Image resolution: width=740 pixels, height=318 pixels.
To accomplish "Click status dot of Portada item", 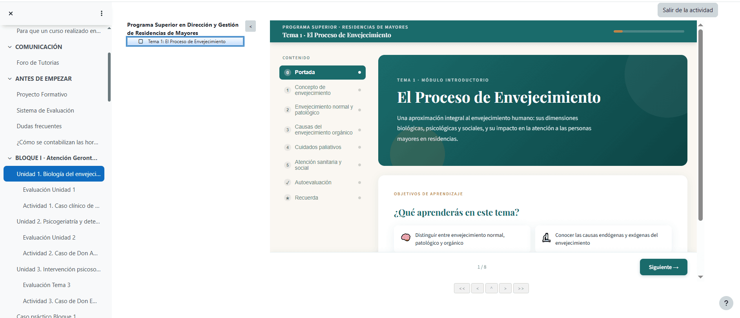I will (x=359, y=73).
